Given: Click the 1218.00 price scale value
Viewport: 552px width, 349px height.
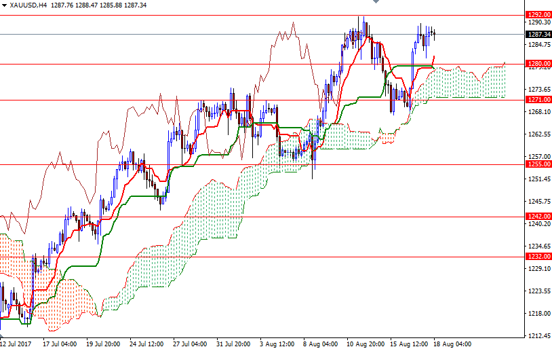Looking at the screenshot, I should [x=538, y=313].
